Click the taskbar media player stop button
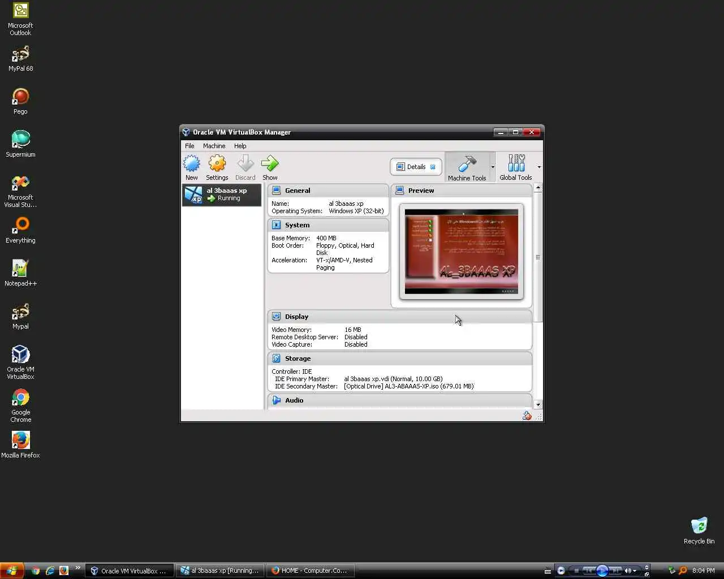This screenshot has width=724, height=579. [x=576, y=571]
